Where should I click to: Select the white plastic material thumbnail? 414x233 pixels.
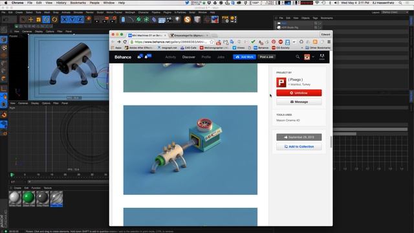click(15, 199)
